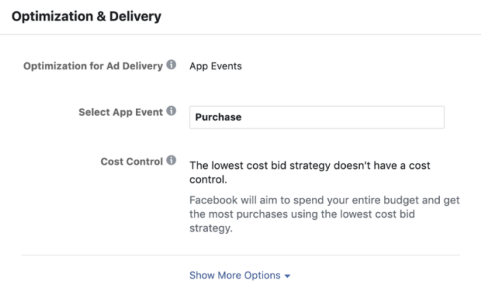Image resolution: width=481 pixels, height=308 pixels.
Task: Click the separator line under the section heading
Action: 240,35
